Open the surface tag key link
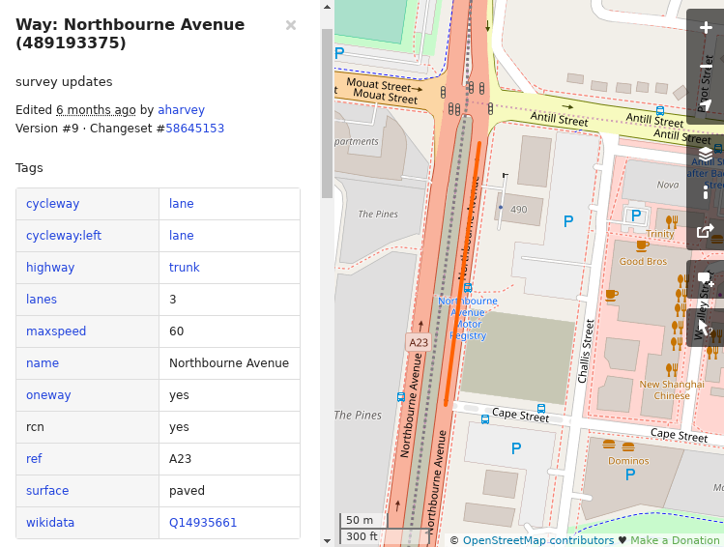Viewport: 724px width, 547px height. pyautogui.click(x=47, y=491)
